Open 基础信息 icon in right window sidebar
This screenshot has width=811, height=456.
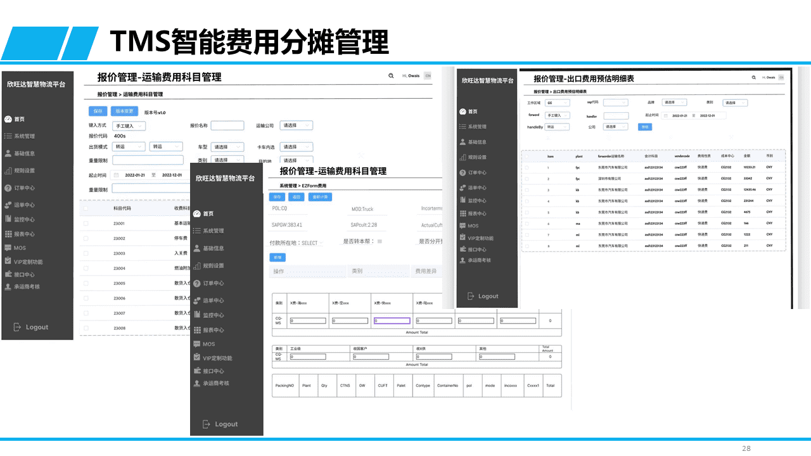463,142
